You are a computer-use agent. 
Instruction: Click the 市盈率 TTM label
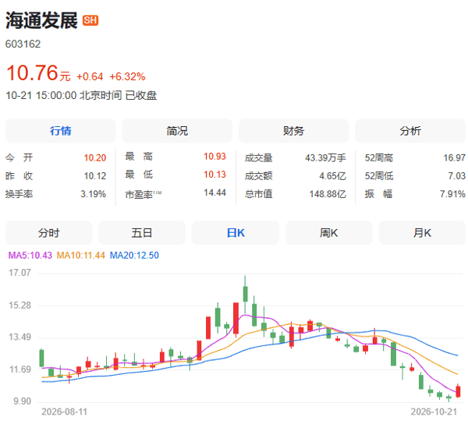tap(144, 194)
